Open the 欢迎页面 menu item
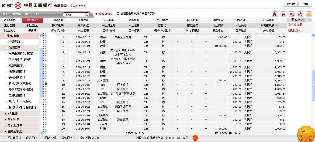Screen dimensions: 315x142 (10, 20)
